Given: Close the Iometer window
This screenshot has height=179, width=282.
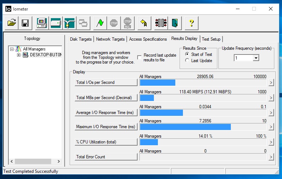Looking at the screenshot, I should point(271,9).
